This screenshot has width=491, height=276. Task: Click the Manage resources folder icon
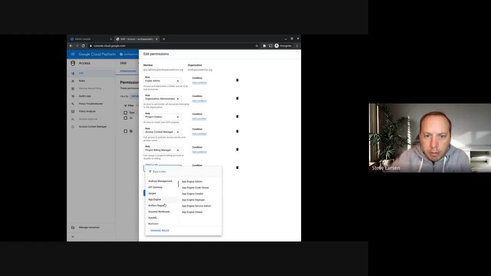pos(73,227)
